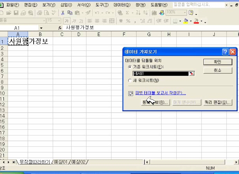Click the AutoSum sigma icon
Viewport: 239px width, 174px height.
(128, 13)
